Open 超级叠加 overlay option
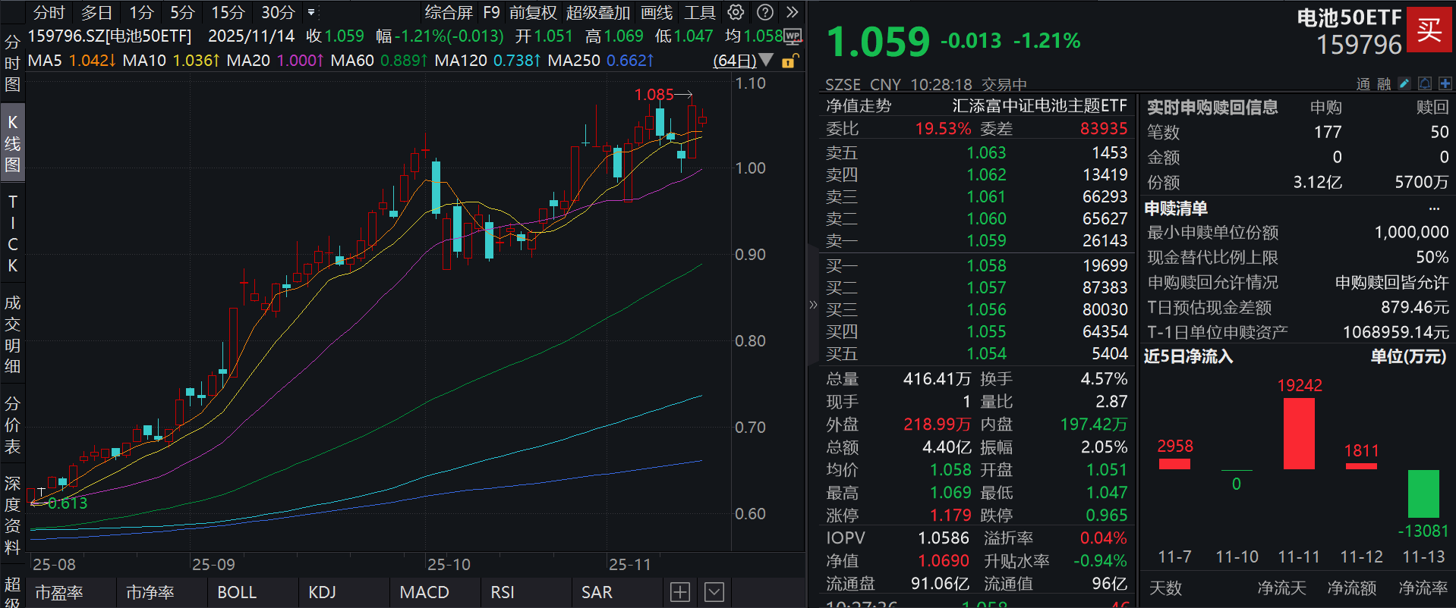The image size is (1456, 608). tap(598, 12)
